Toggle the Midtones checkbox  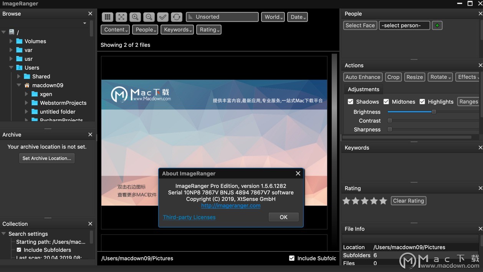(386, 102)
